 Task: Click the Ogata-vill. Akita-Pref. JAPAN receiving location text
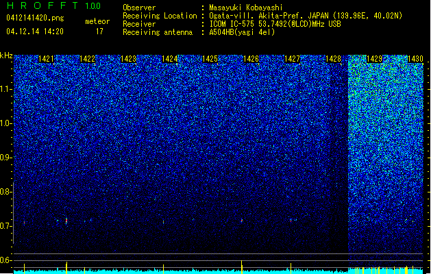(306, 16)
